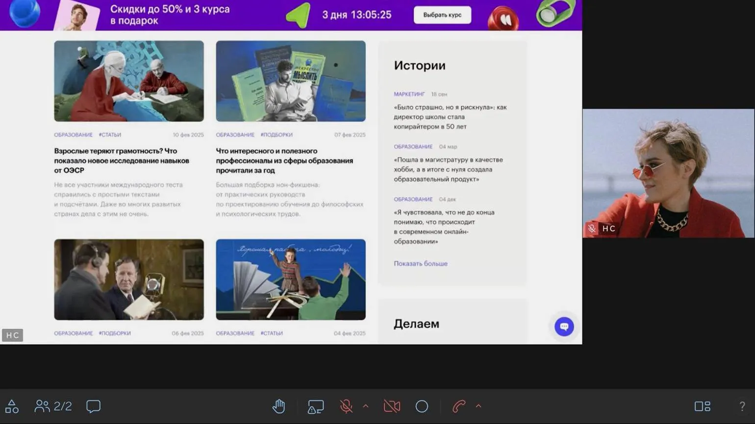Open help with the question mark
This screenshot has height=424, width=755.
[x=742, y=406]
